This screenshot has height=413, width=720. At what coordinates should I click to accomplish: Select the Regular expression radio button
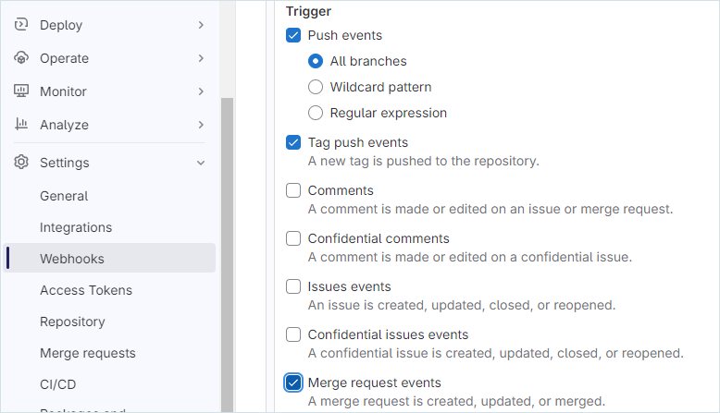click(x=316, y=113)
